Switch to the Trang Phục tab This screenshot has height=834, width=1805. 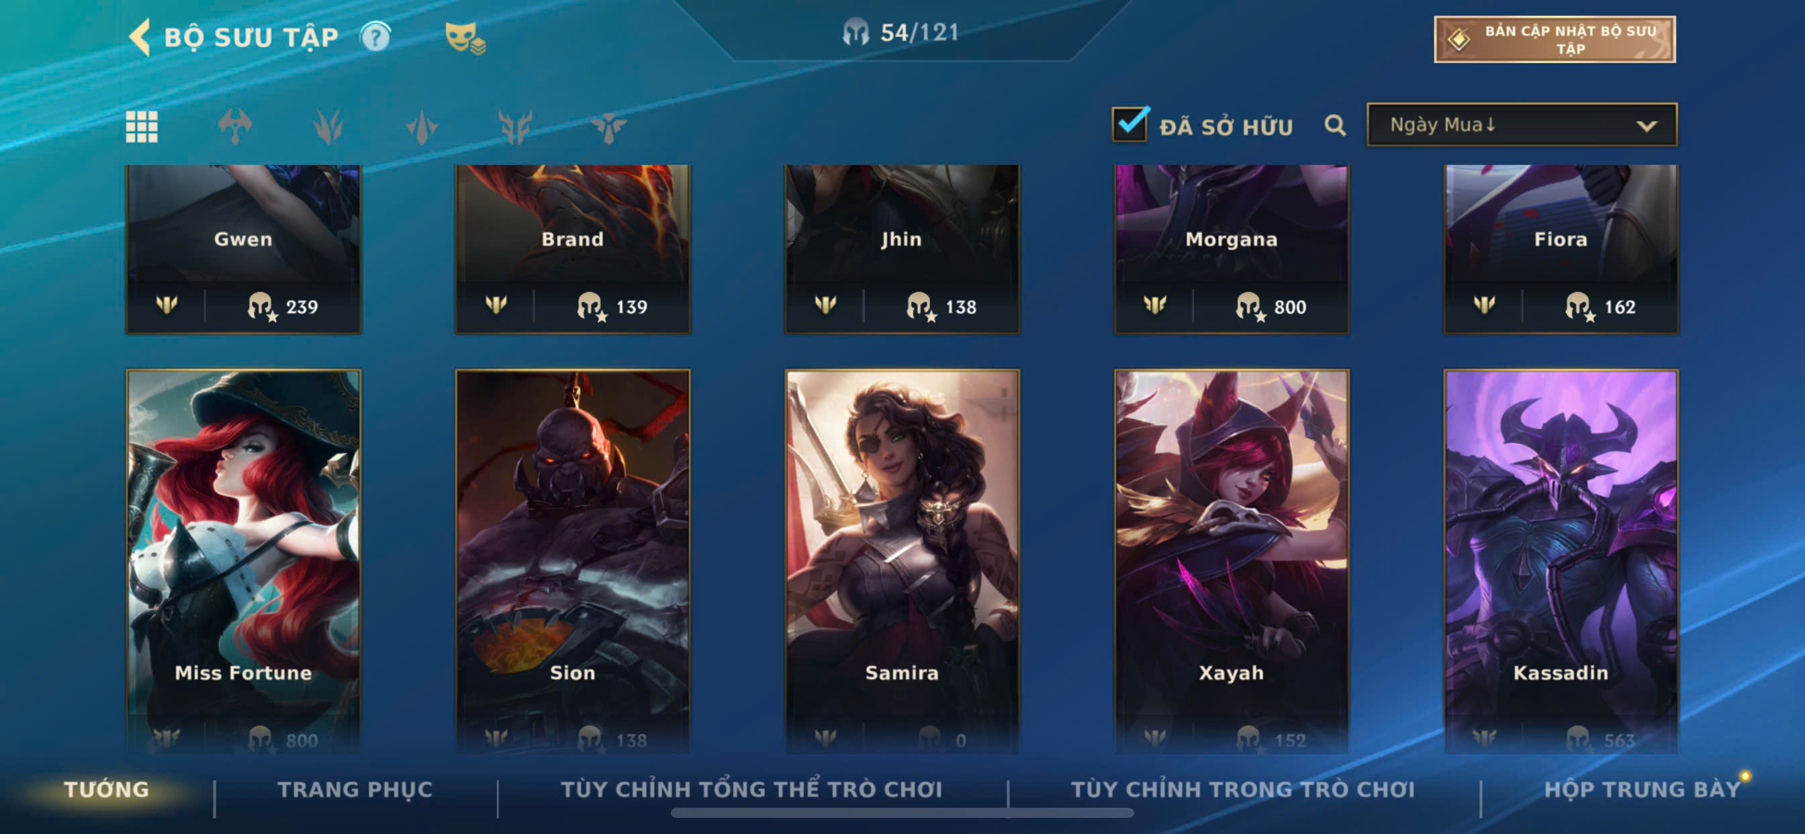355,789
